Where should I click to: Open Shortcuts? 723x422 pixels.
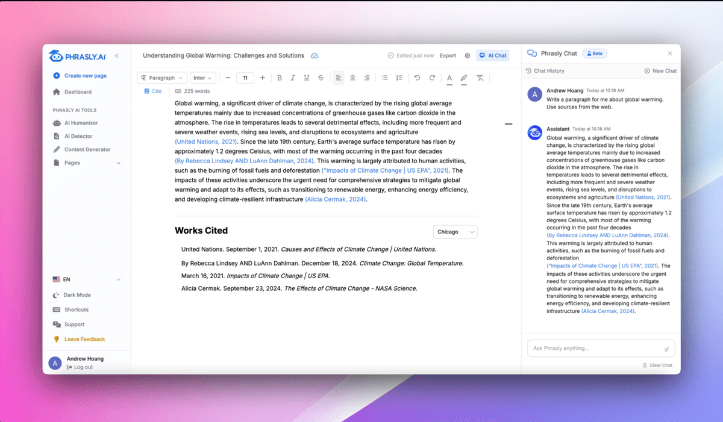pyautogui.click(x=71, y=309)
